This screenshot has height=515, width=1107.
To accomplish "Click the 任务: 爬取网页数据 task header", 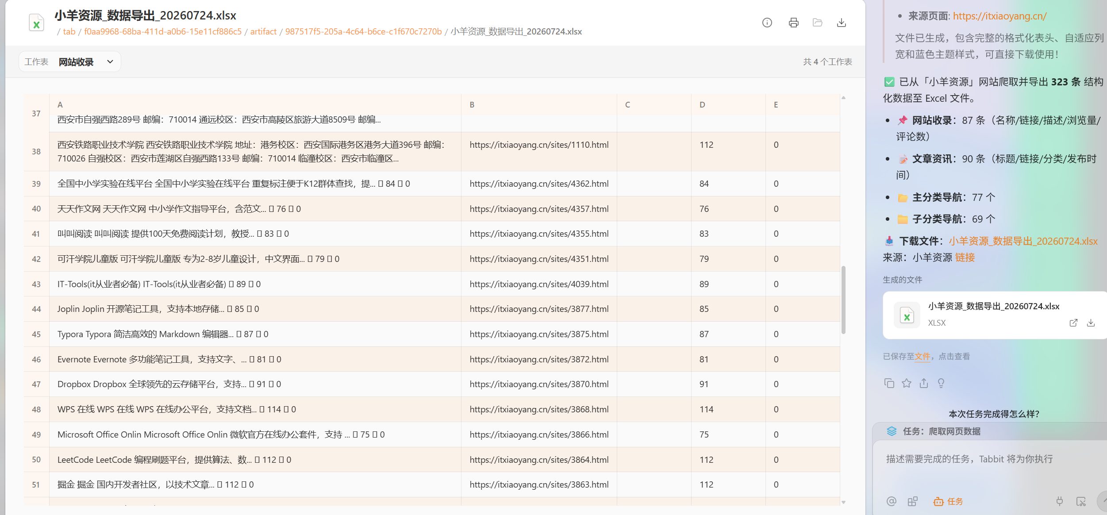I will [989, 431].
